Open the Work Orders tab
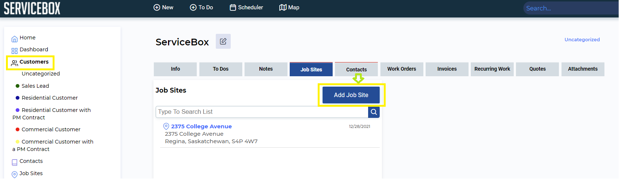This screenshot has height=180, width=619. [402, 69]
